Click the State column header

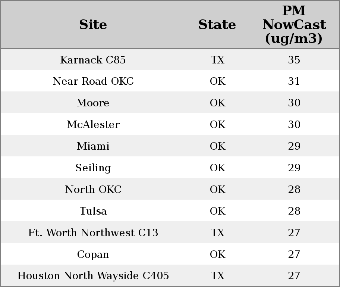pos(217,25)
